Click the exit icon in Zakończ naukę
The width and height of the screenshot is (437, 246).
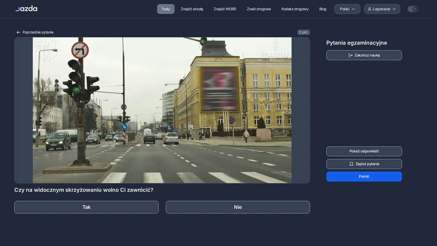pyautogui.click(x=351, y=55)
